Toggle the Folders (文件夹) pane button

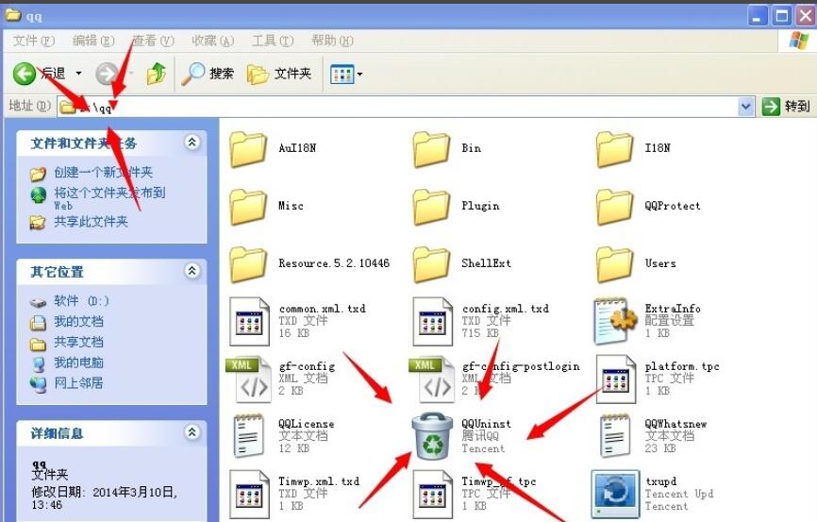tap(279, 74)
